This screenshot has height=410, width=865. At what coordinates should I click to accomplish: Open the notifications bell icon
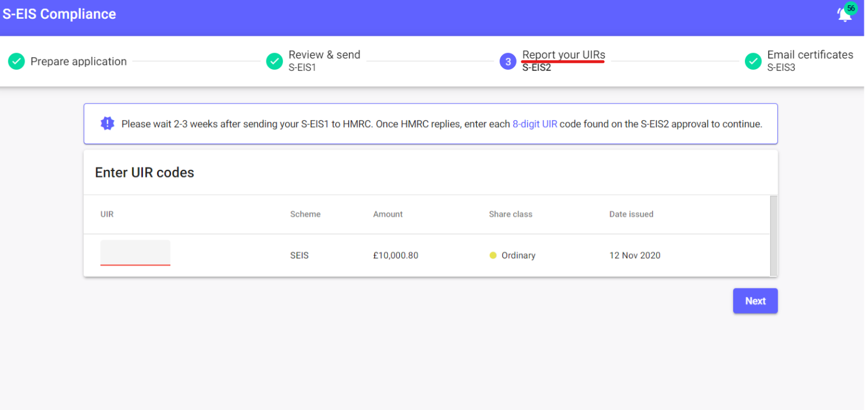pos(844,15)
